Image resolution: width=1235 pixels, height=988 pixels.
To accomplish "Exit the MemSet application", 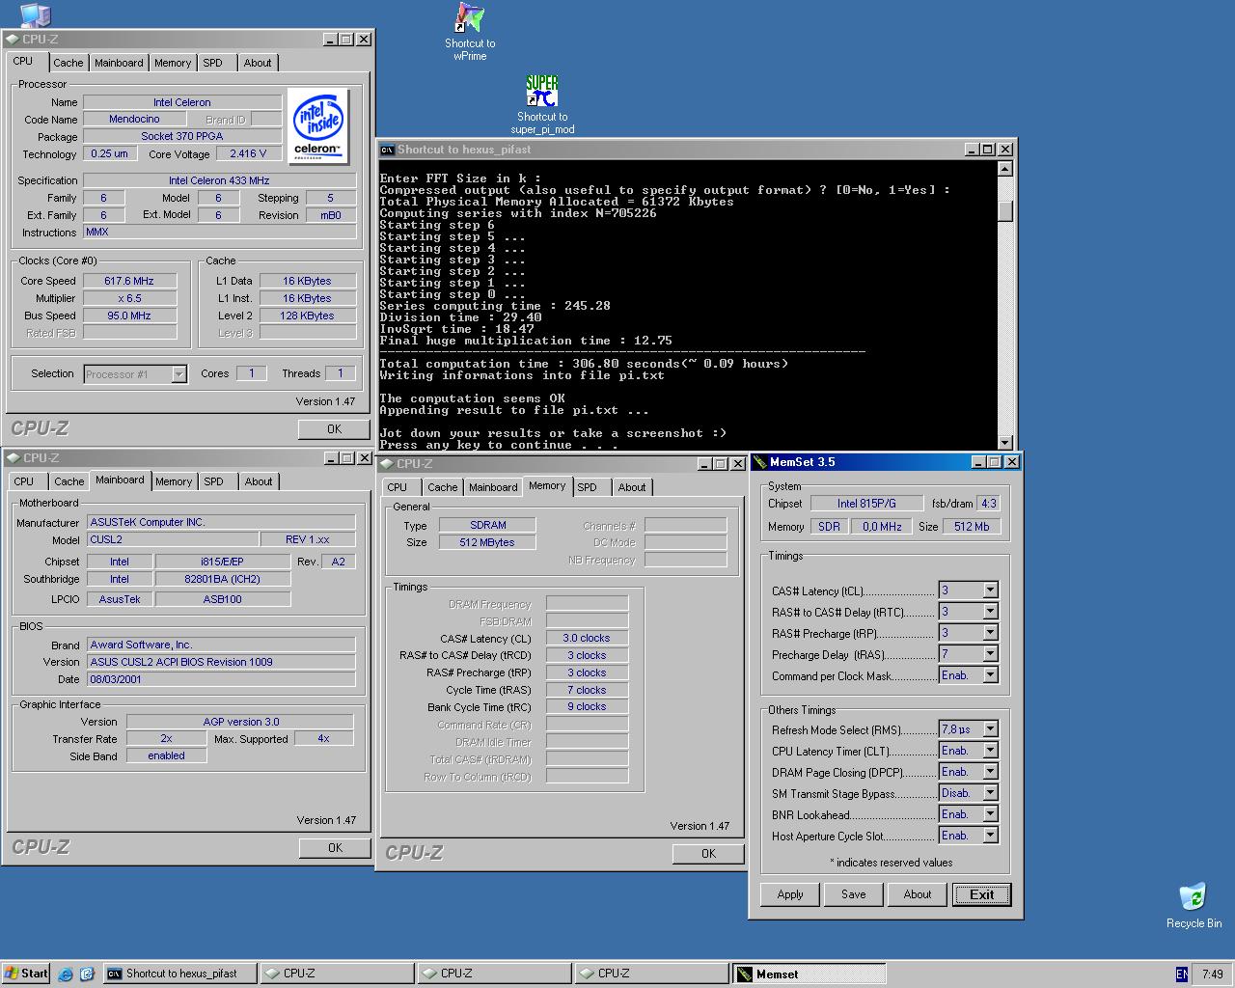I will point(981,894).
